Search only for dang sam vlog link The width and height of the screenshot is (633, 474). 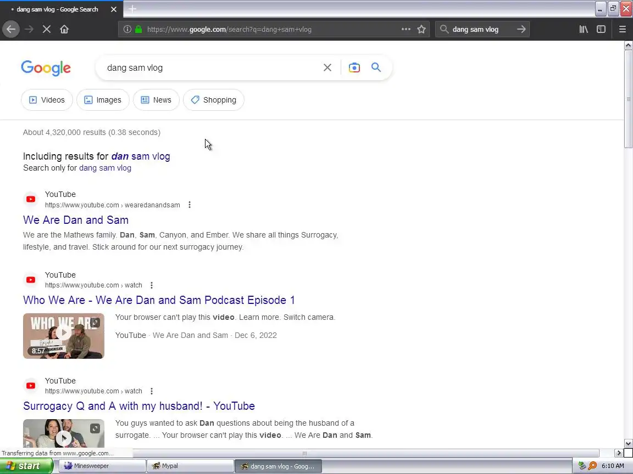tap(105, 168)
